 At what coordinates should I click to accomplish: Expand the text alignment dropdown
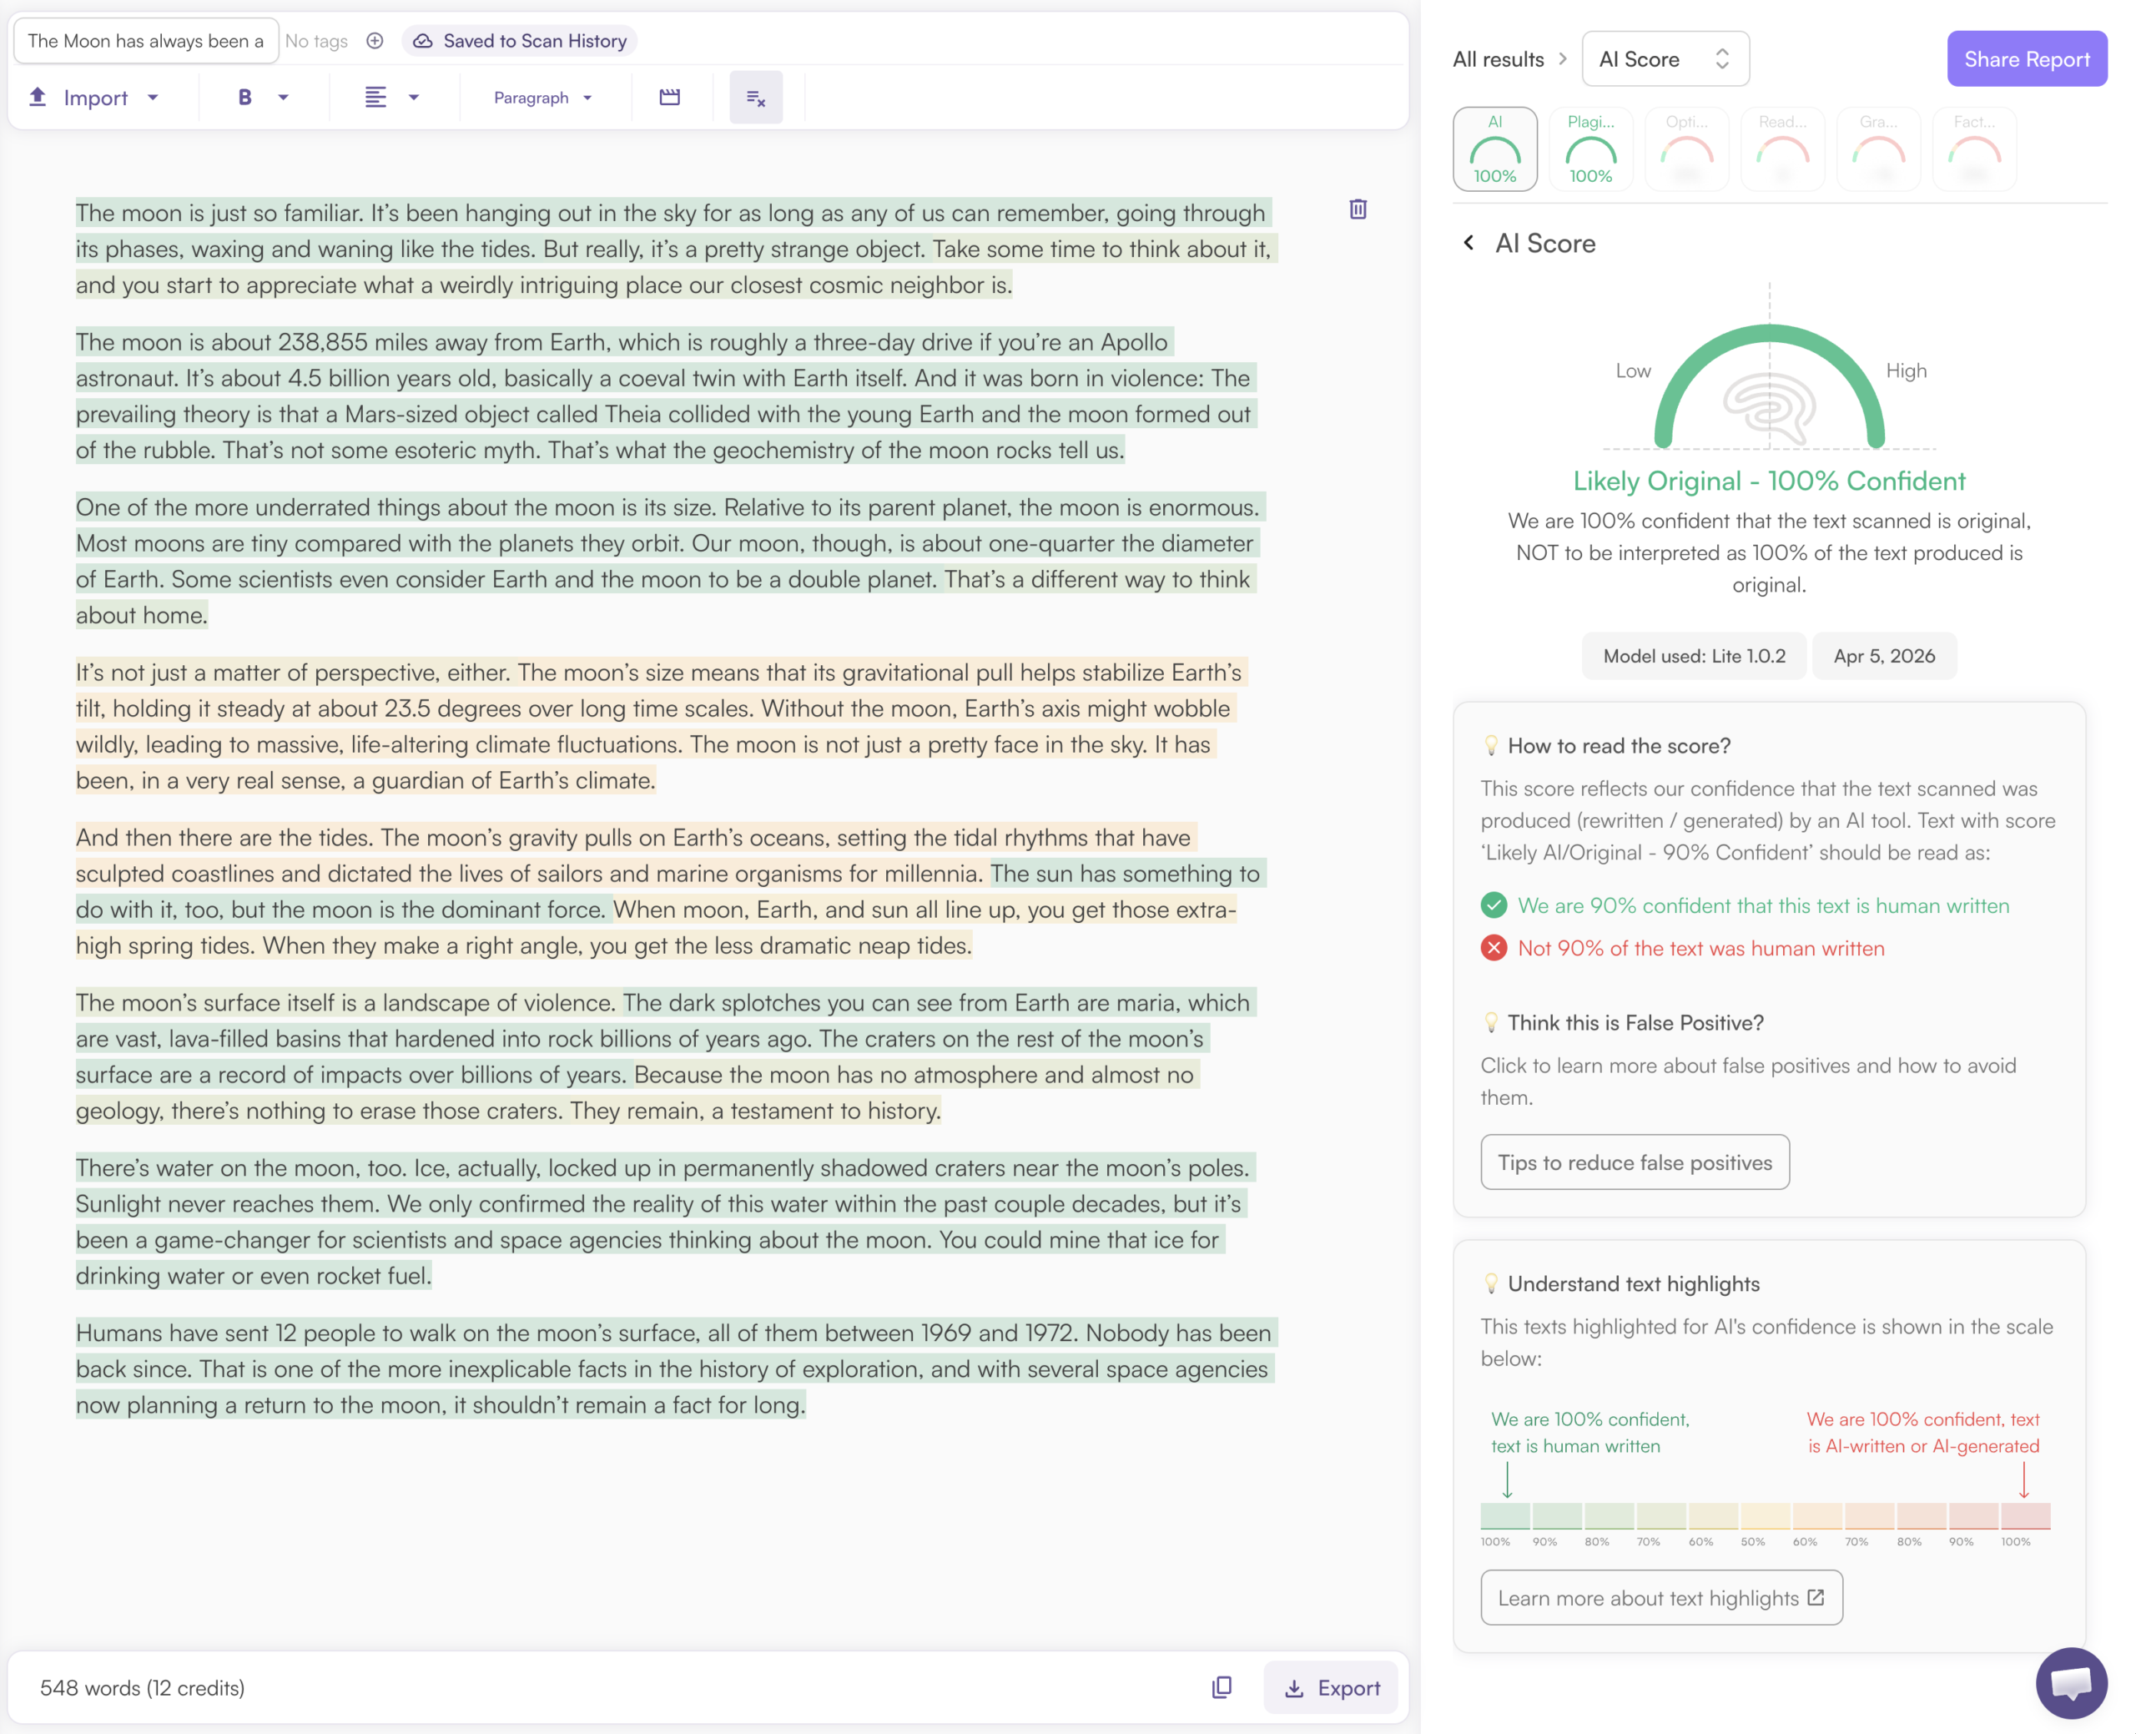pos(413,98)
